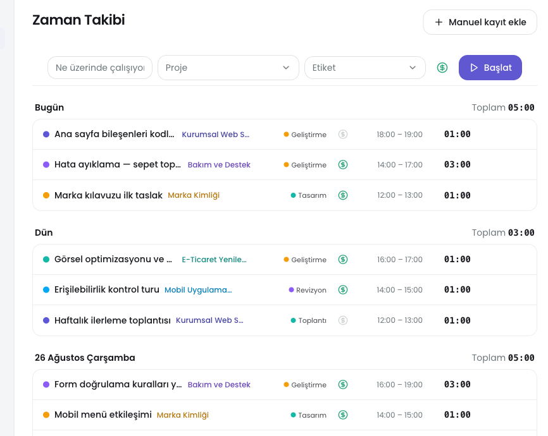This screenshot has height=436, width=548.
Task: Click duration 01:00 of Erişilebilirlik kontrol row
Action: pyautogui.click(x=457, y=290)
